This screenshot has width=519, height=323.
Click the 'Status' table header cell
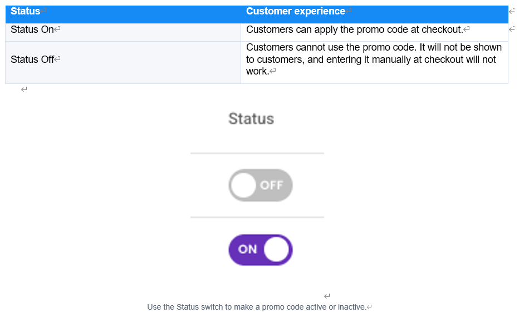coord(123,14)
